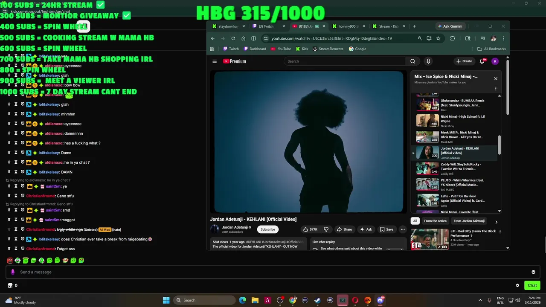This screenshot has height=307, width=546.
Task: Close the Mix playlist panel
Action: tap(496, 78)
